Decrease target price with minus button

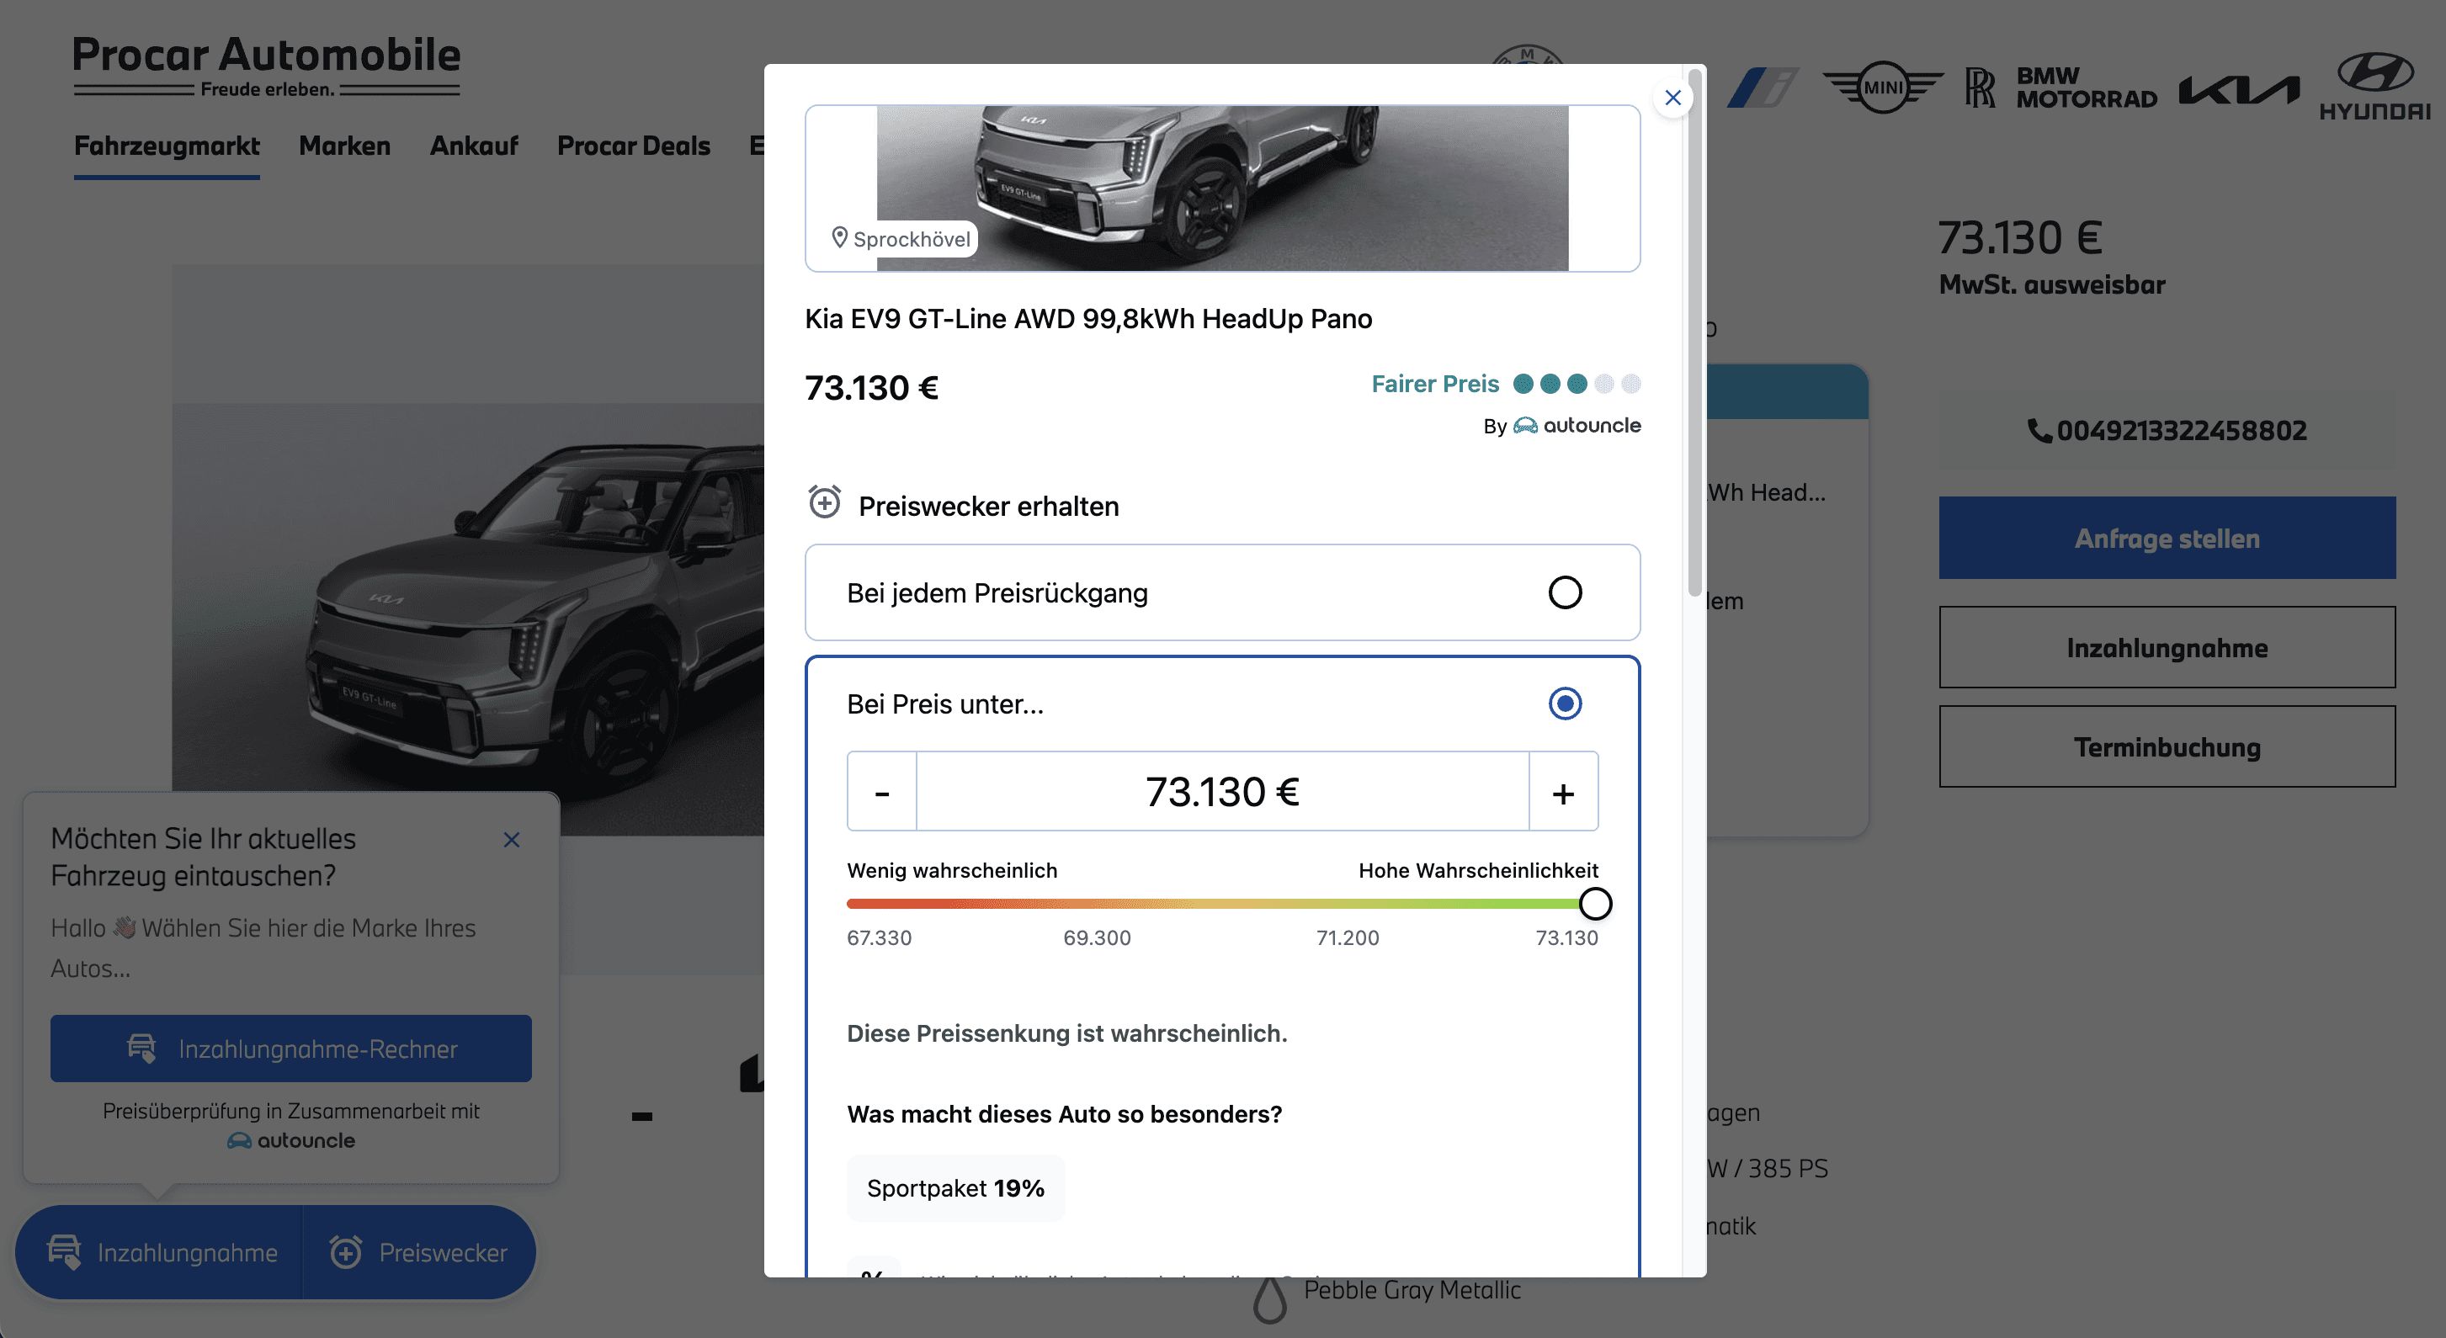tap(881, 792)
